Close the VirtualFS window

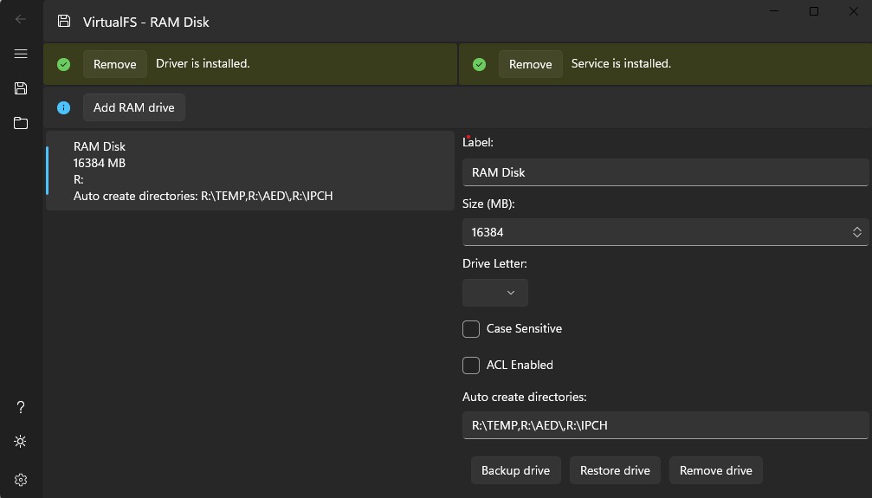853,11
